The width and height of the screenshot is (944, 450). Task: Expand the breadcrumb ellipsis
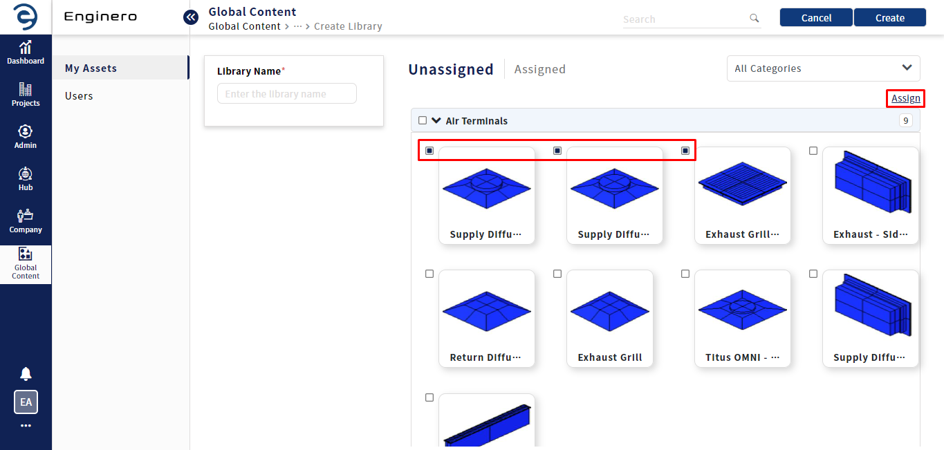click(x=298, y=26)
